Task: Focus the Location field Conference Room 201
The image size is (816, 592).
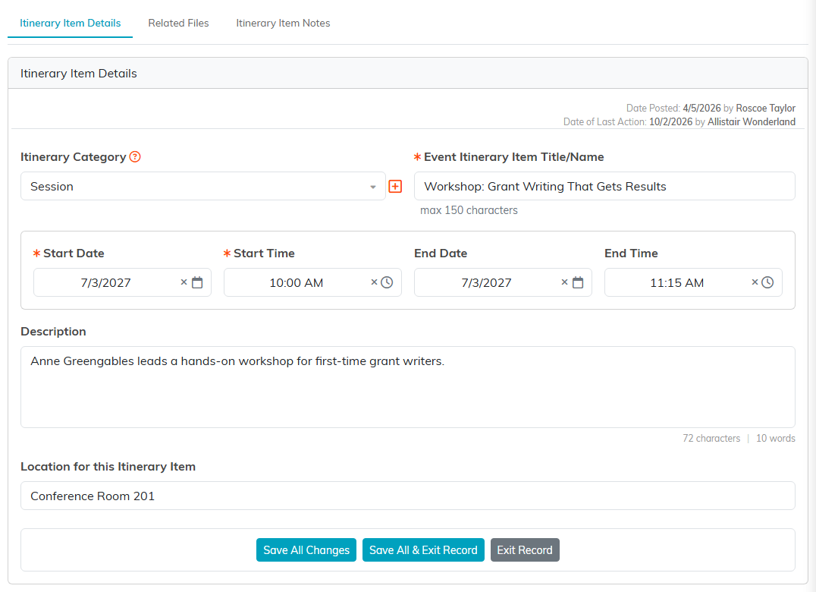Action: coord(408,496)
